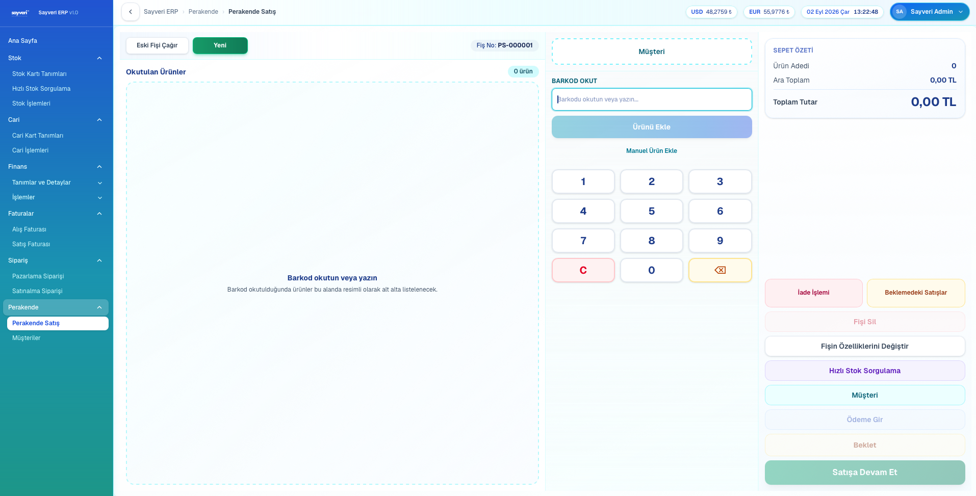Open Cari Kart Tanımları
Image resolution: width=976 pixels, height=496 pixels.
(58, 136)
